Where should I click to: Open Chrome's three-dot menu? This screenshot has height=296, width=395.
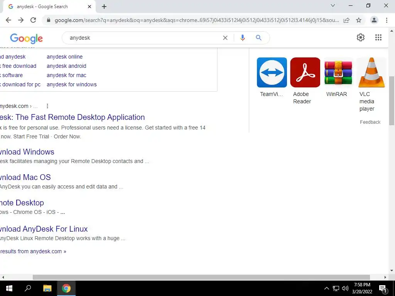[387, 20]
